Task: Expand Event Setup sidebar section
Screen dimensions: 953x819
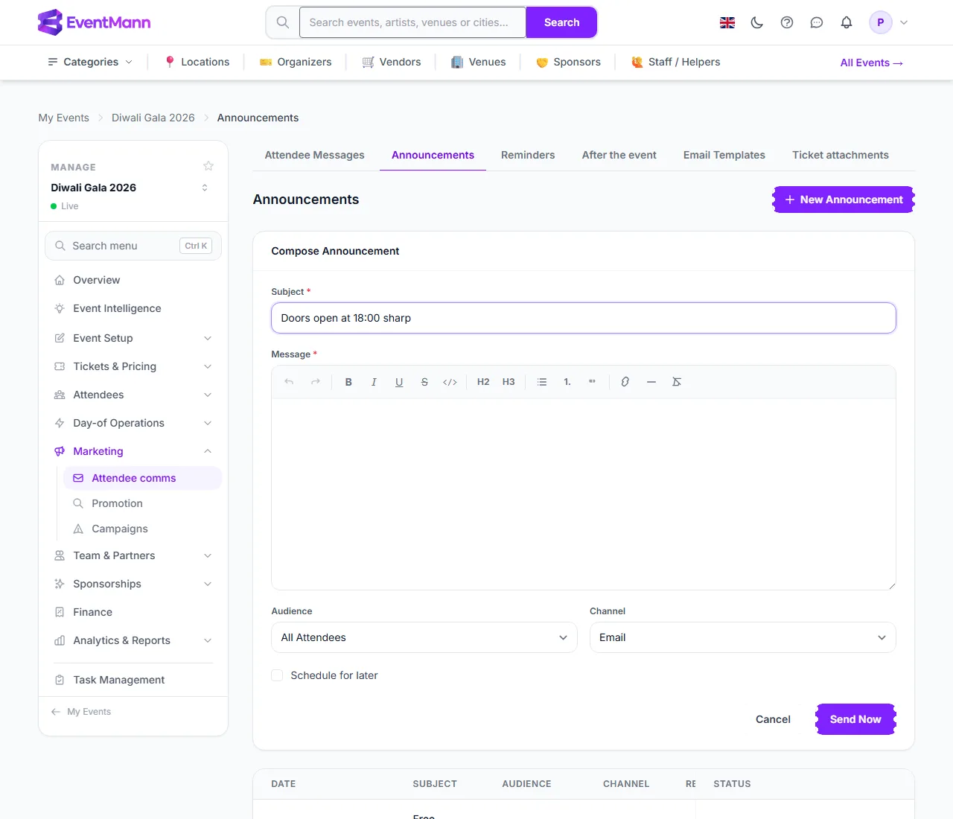Action: pyautogui.click(x=133, y=338)
